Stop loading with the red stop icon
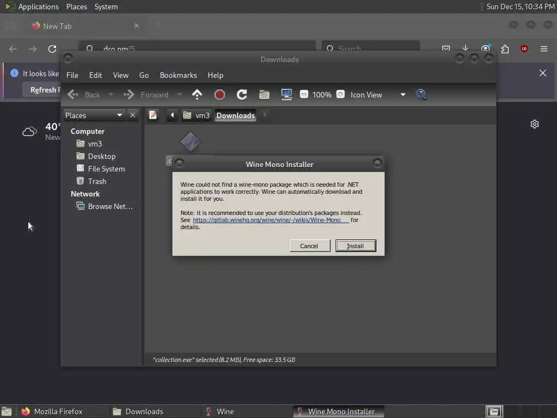This screenshot has height=418, width=557. (220, 95)
